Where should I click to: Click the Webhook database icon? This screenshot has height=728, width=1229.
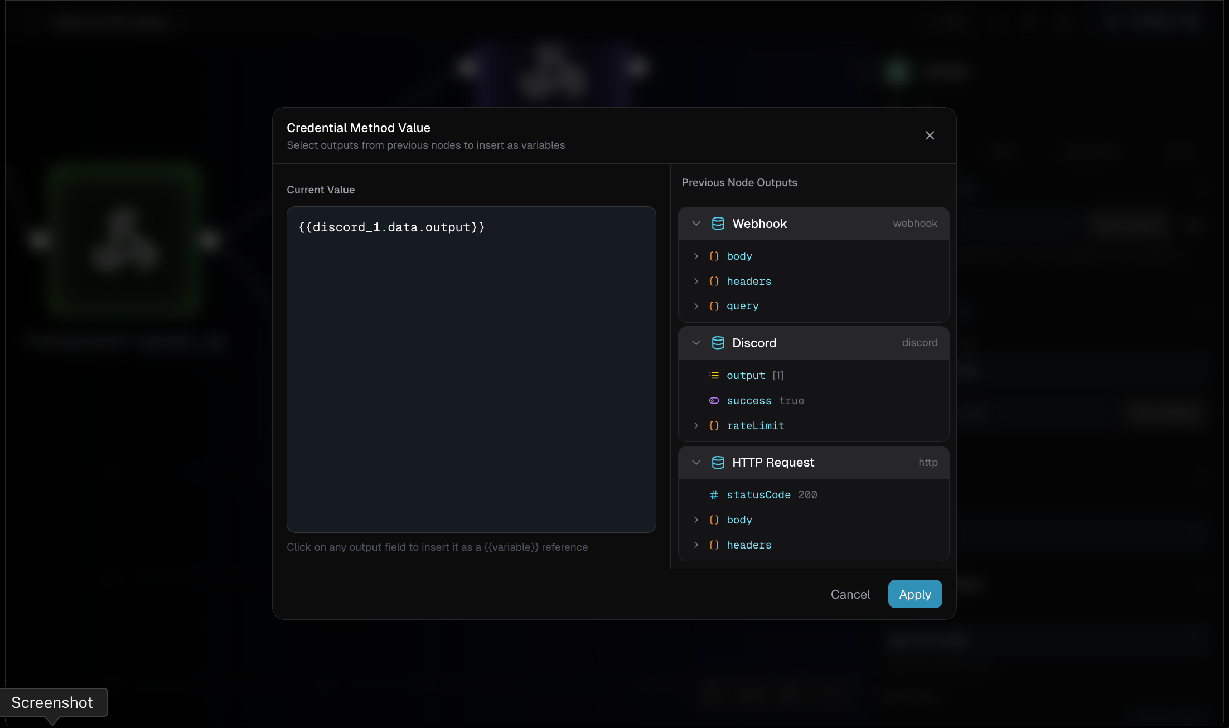coord(718,224)
